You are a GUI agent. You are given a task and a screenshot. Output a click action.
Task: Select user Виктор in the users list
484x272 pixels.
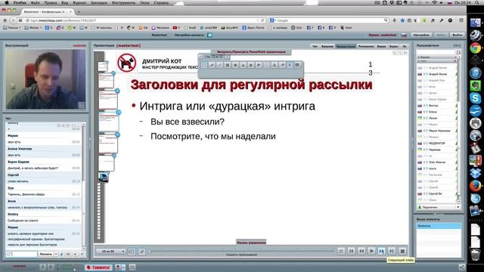[x=437, y=106]
